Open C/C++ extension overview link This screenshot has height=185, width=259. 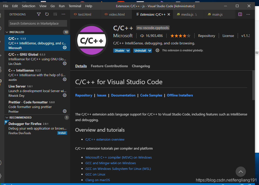[x=105, y=140]
